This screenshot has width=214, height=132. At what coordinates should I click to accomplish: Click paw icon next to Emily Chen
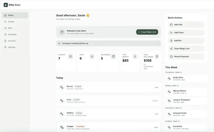coord(169,79)
